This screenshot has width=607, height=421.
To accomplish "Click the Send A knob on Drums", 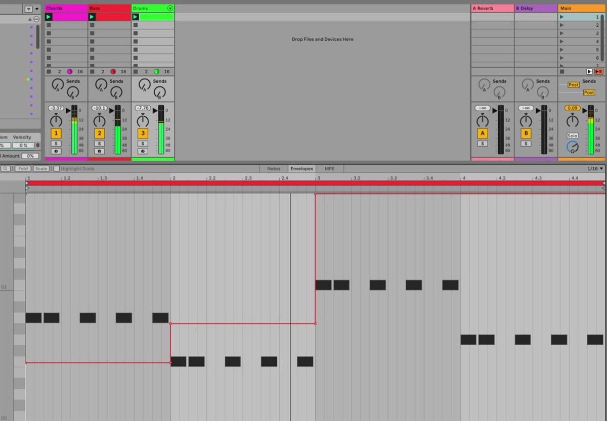I will tap(144, 84).
